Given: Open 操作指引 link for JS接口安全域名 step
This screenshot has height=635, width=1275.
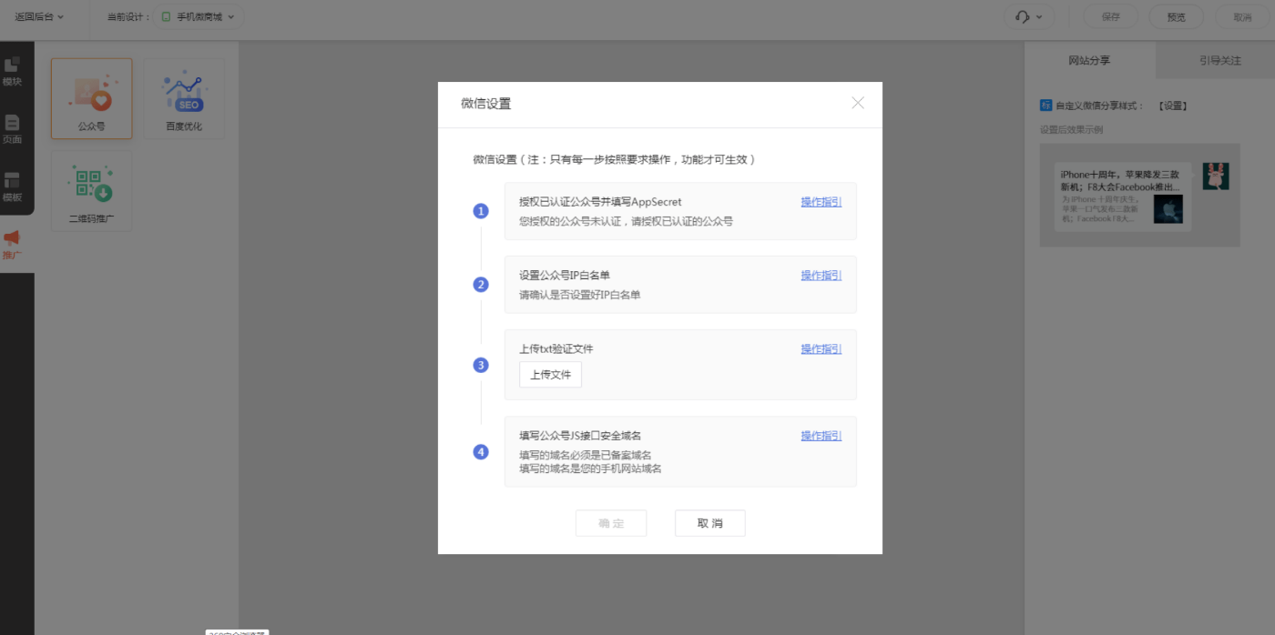Looking at the screenshot, I should pos(821,436).
